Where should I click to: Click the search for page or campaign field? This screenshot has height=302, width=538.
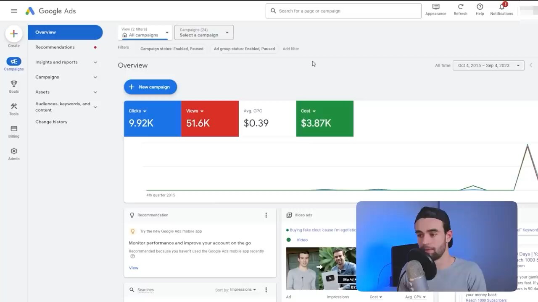click(x=343, y=11)
